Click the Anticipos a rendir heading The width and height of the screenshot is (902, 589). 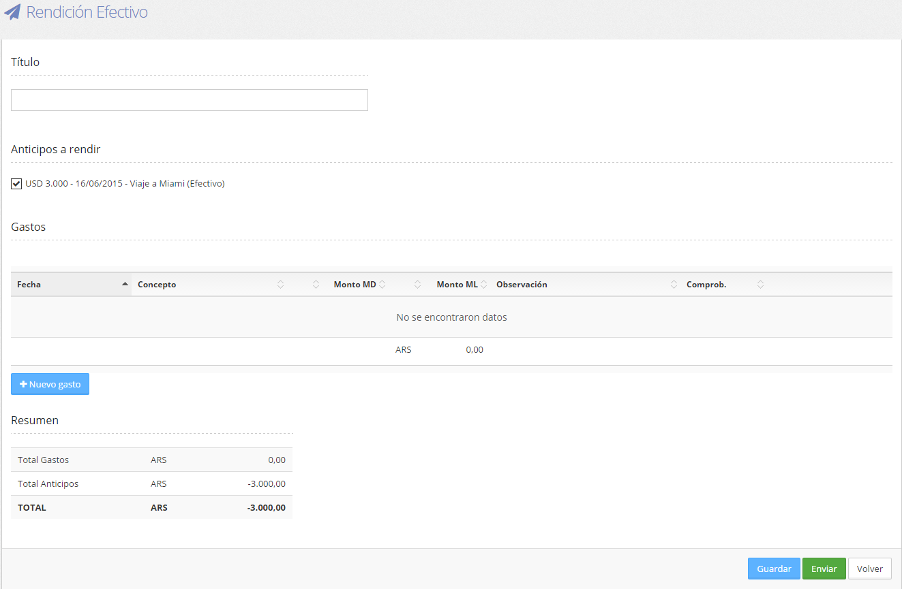(x=56, y=149)
